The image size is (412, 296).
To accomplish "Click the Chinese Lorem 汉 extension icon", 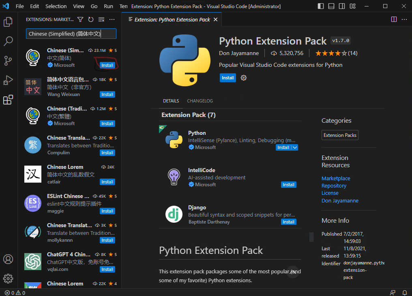I will [x=33, y=174].
